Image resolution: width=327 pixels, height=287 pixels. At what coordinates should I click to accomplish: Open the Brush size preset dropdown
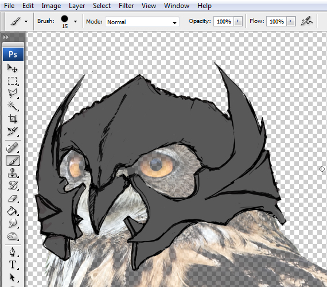[x=75, y=21]
